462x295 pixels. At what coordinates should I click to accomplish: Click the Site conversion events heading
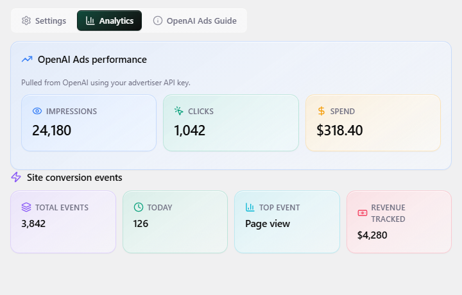[x=74, y=178]
